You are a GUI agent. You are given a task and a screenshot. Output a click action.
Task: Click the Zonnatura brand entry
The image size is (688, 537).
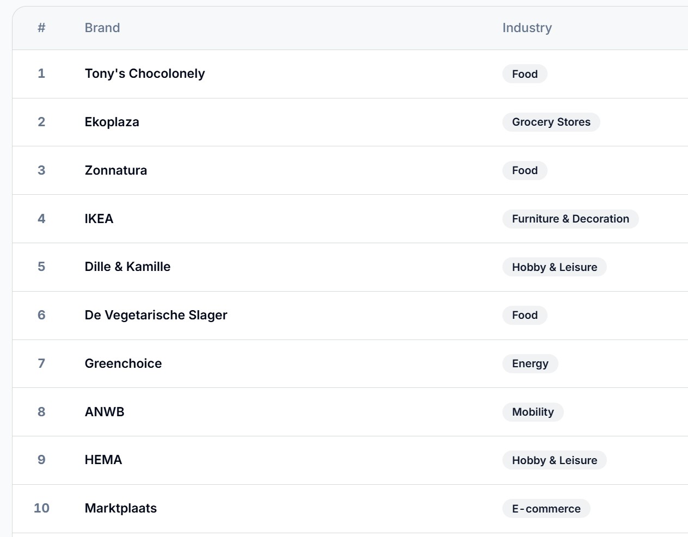tap(115, 170)
